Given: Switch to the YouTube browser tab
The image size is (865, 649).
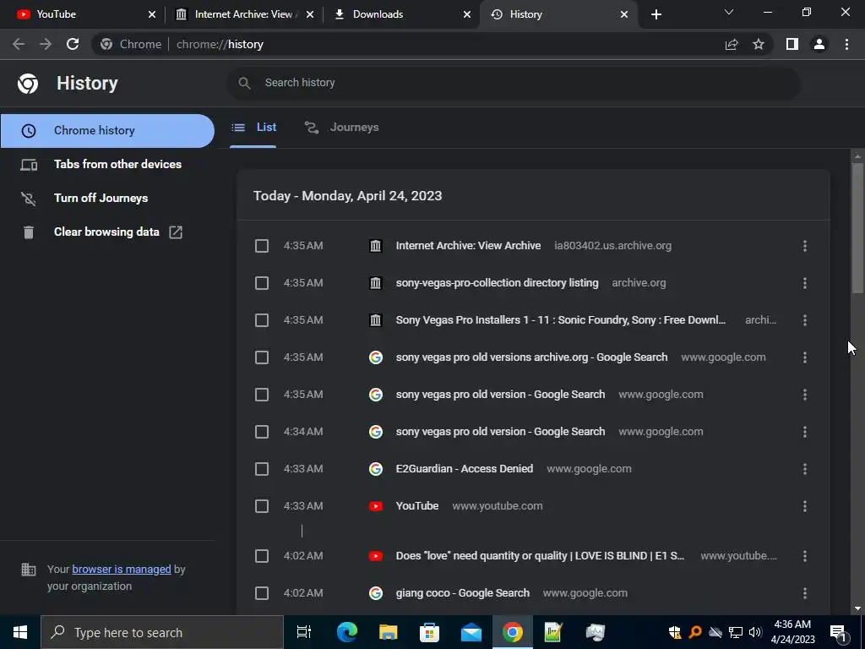Looking at the screenshot, I should coord(83,14).
